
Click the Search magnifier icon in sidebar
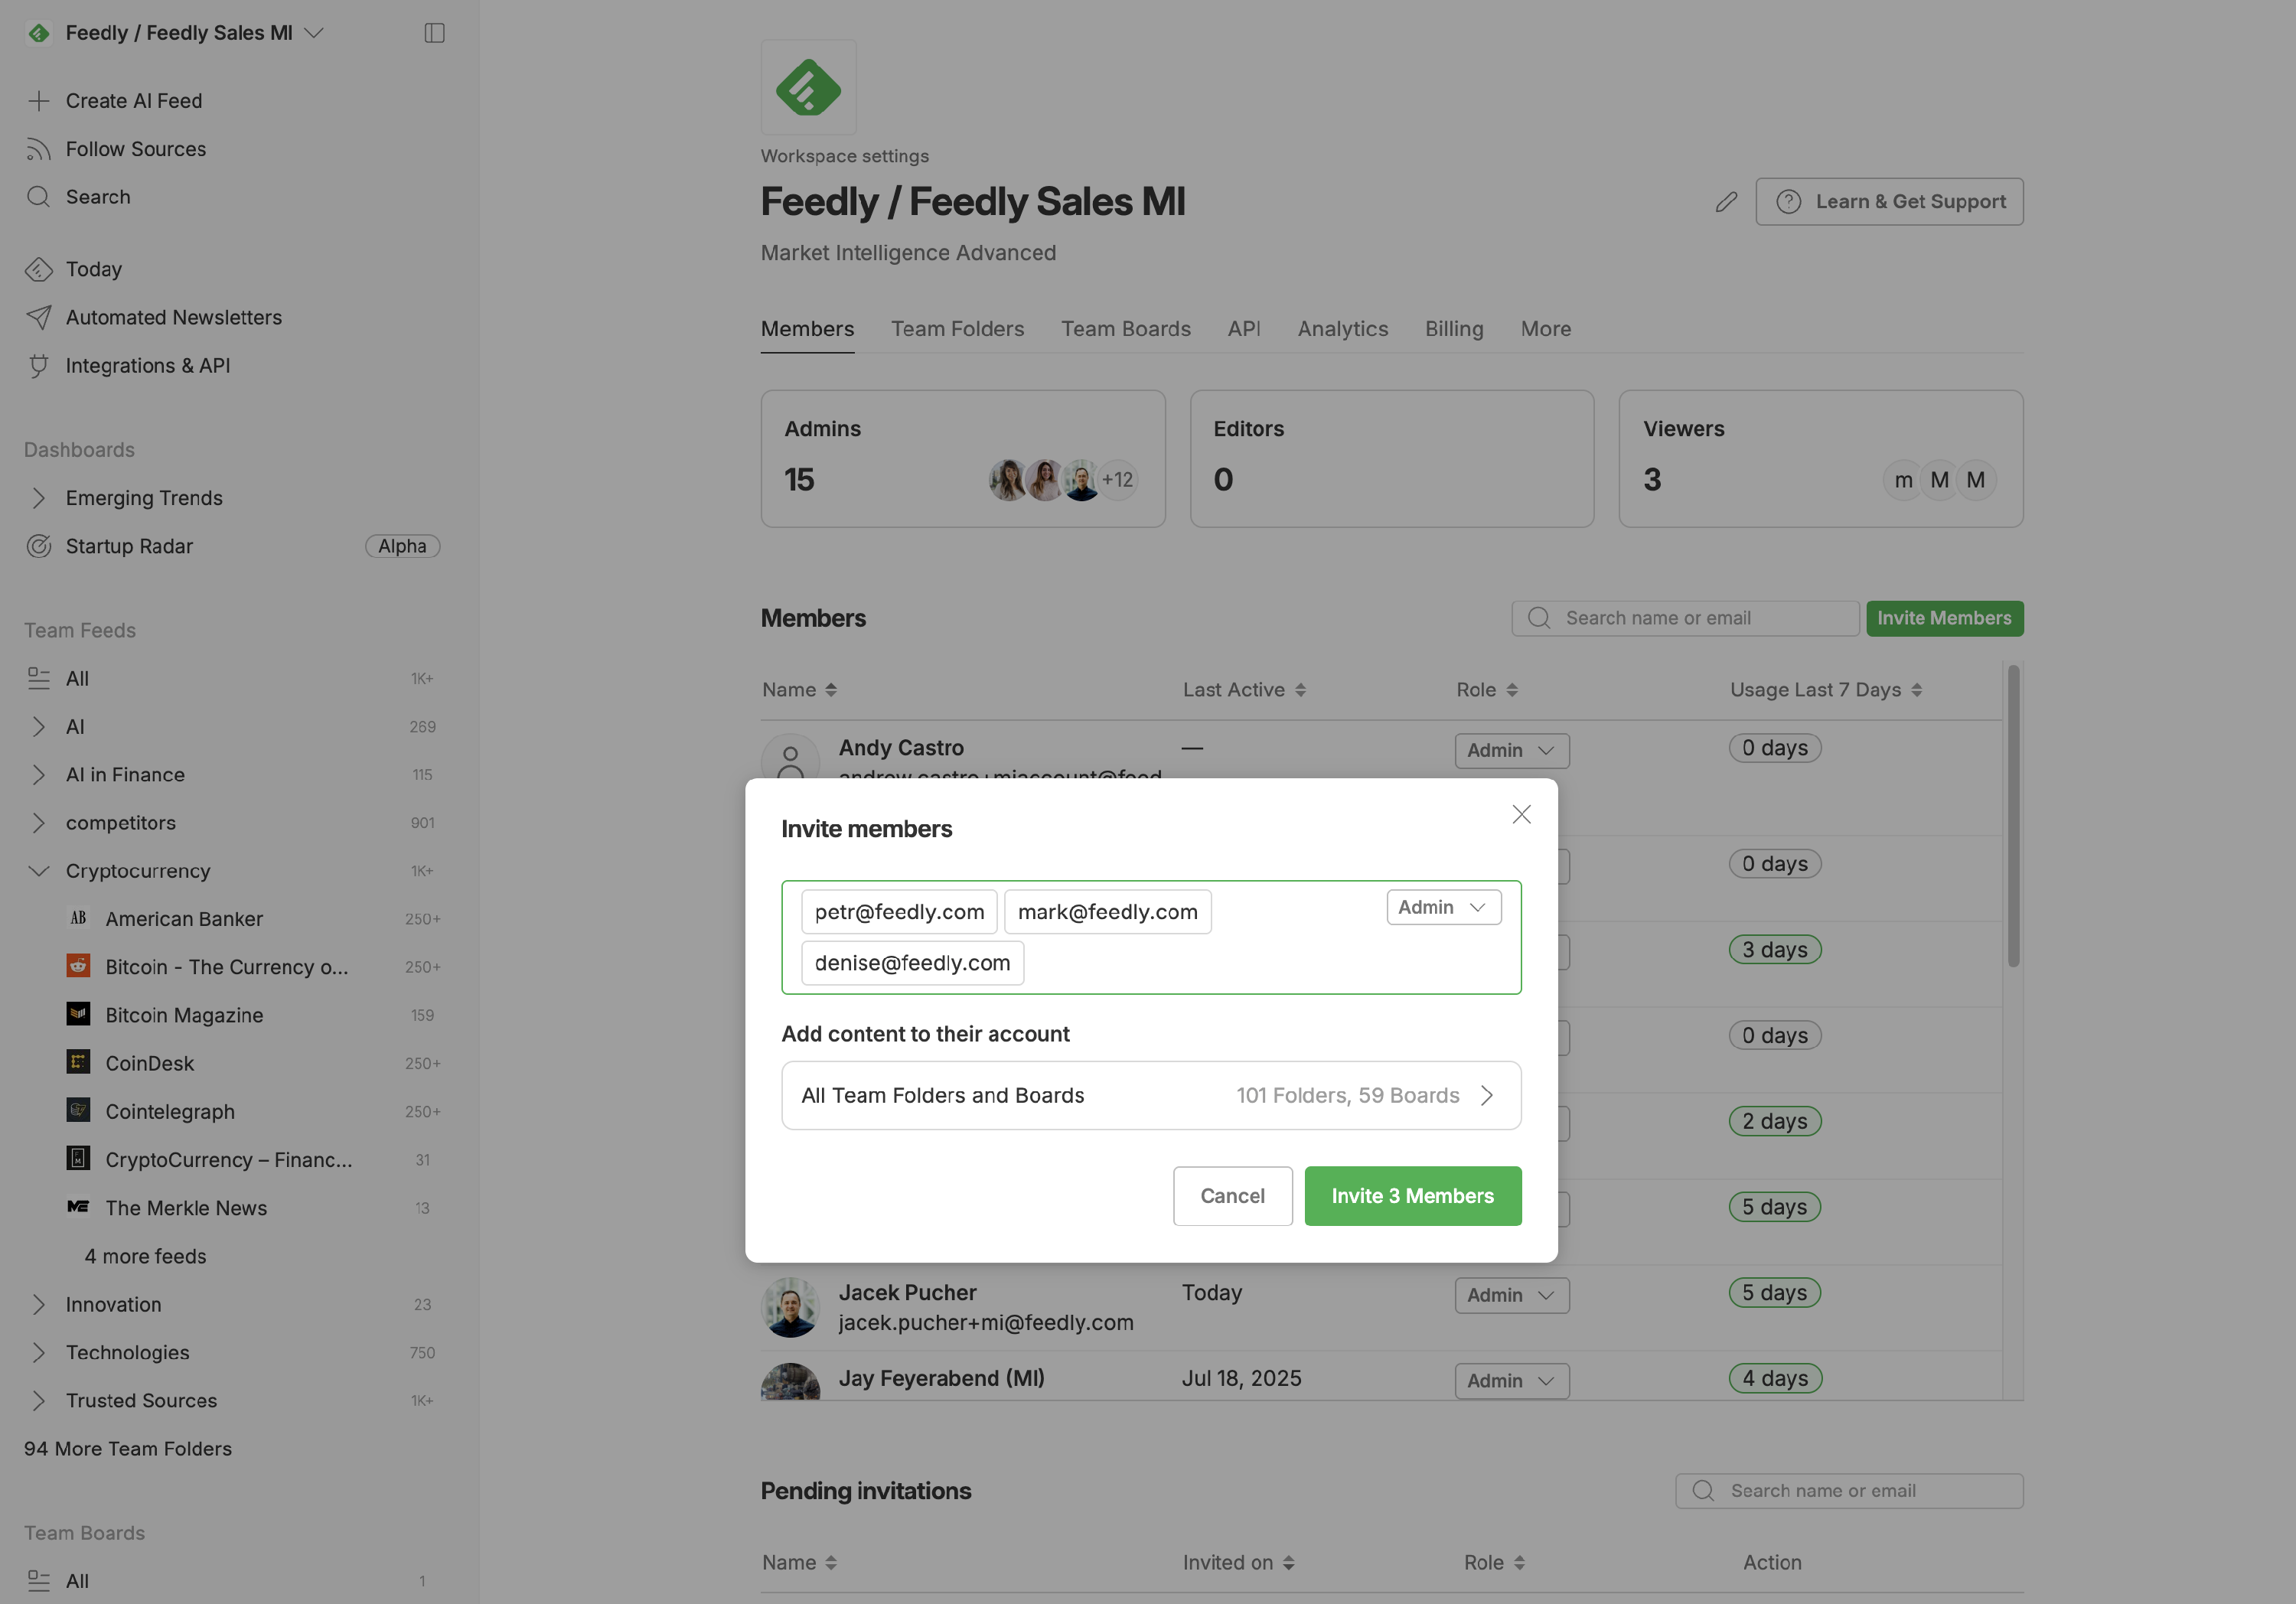click(38, 197)
